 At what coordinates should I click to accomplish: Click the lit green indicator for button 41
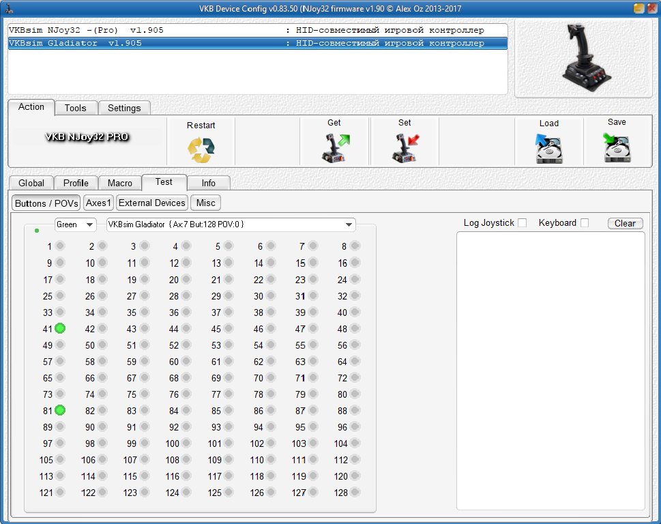point(60,328)
